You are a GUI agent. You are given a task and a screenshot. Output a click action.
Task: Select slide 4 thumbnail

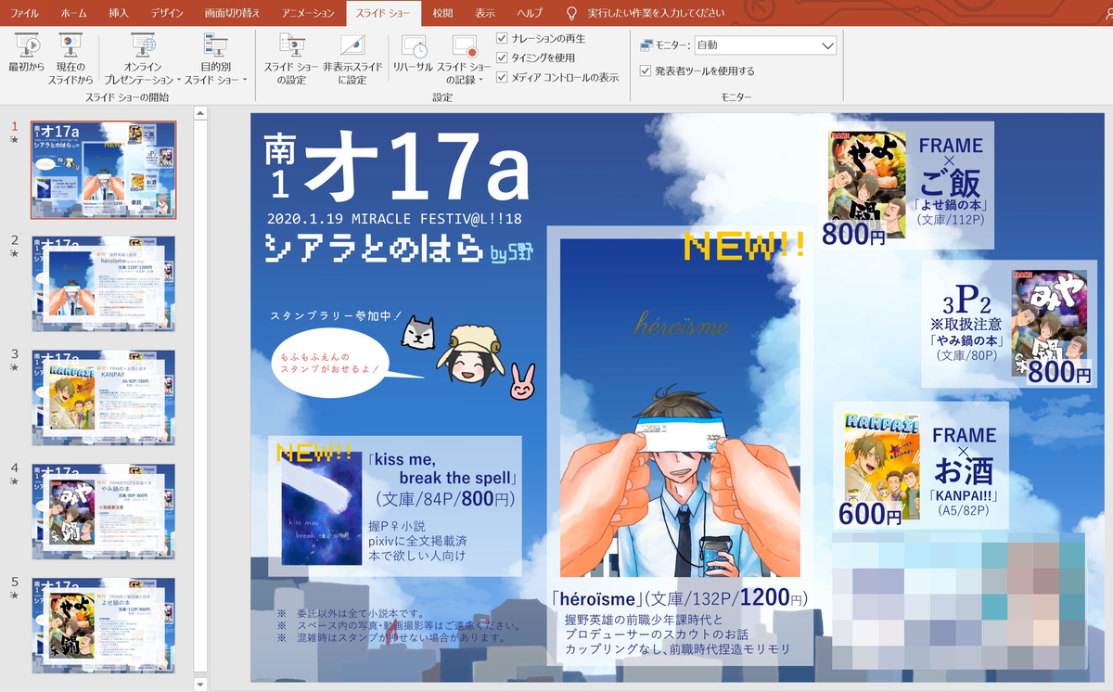coord(103,512)
